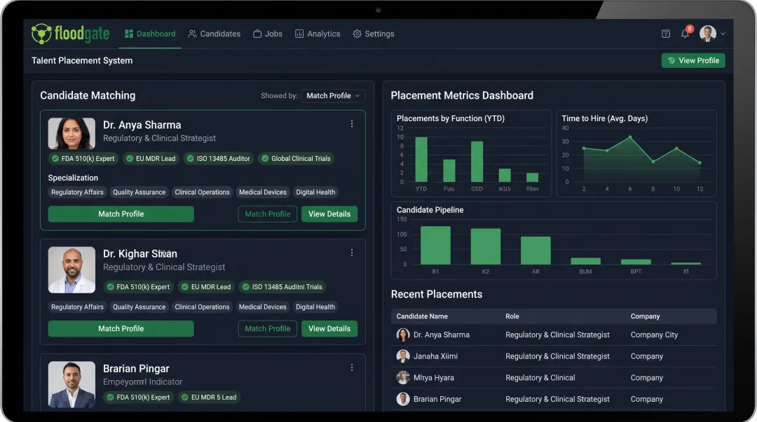Viewport: 757px width, 422px height.
Task: Click the user avatar in the header
Action: (x=708, y=34)
